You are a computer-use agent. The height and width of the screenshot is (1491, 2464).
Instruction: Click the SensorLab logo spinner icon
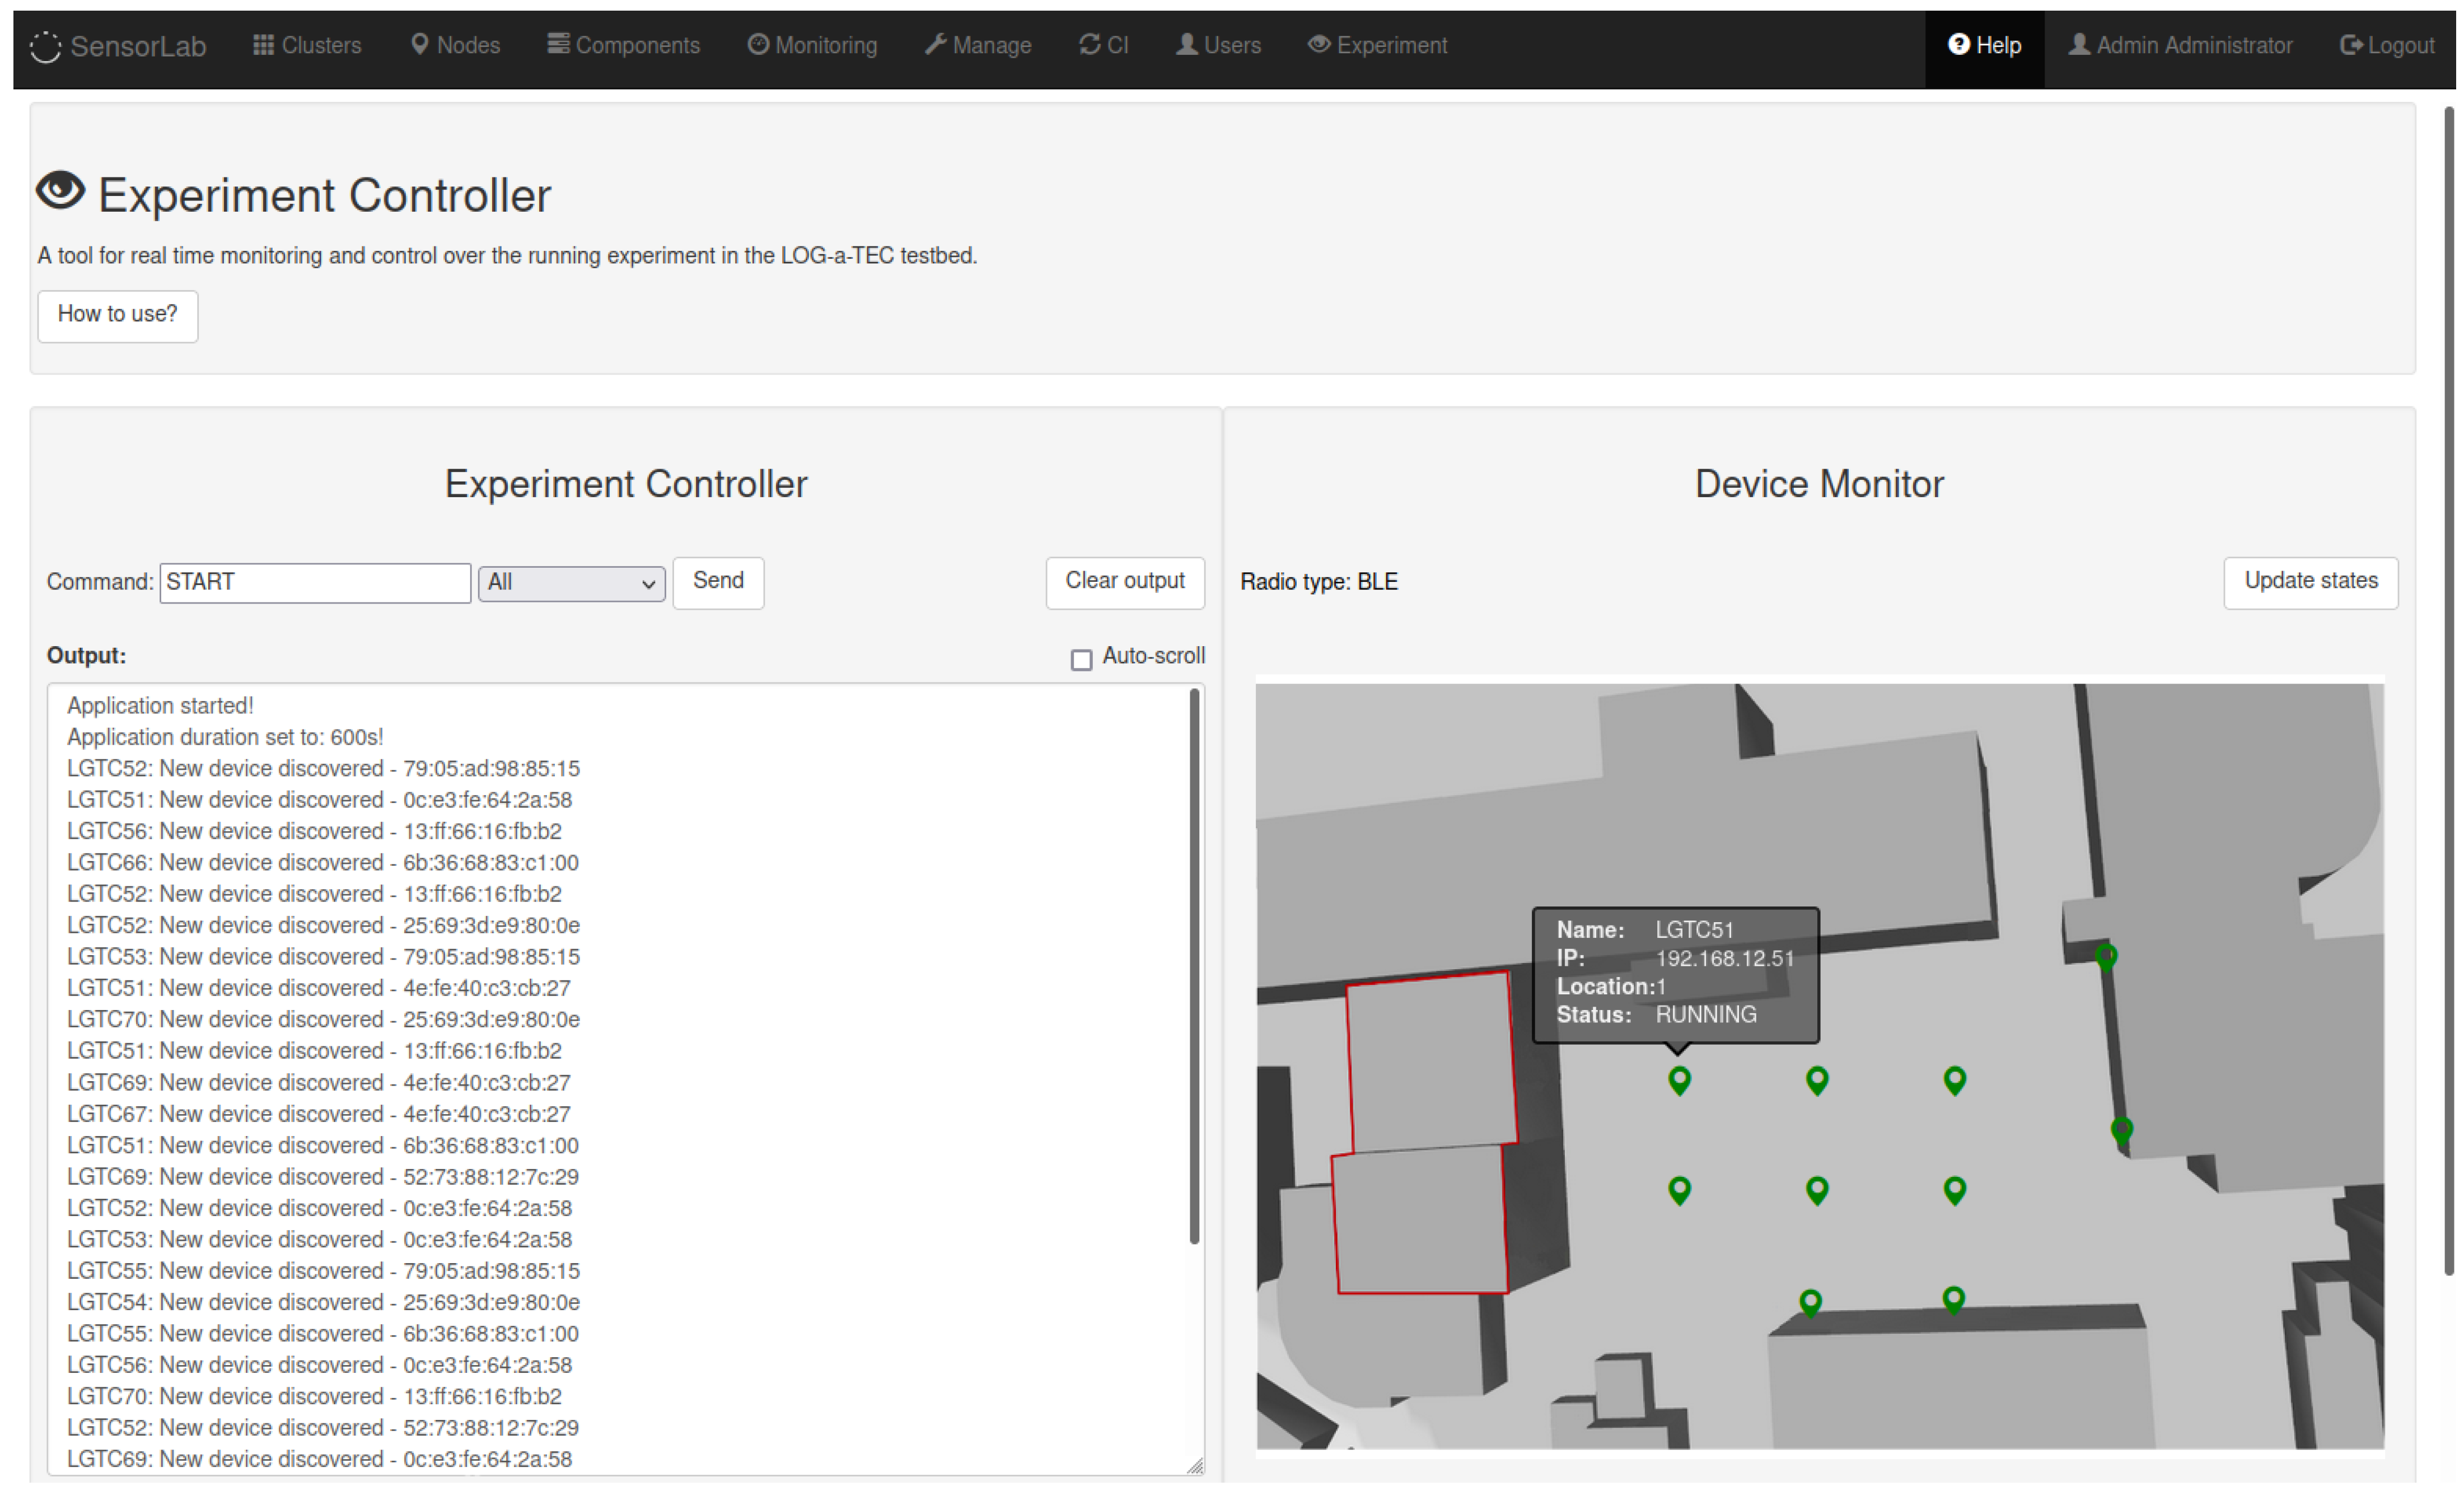(45, 46)
